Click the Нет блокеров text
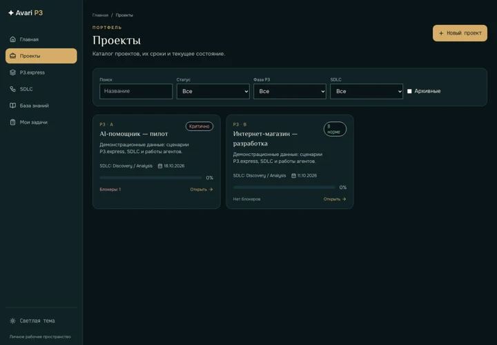Image resolution: width=497 pixels, height=345 pixels. 246,199
